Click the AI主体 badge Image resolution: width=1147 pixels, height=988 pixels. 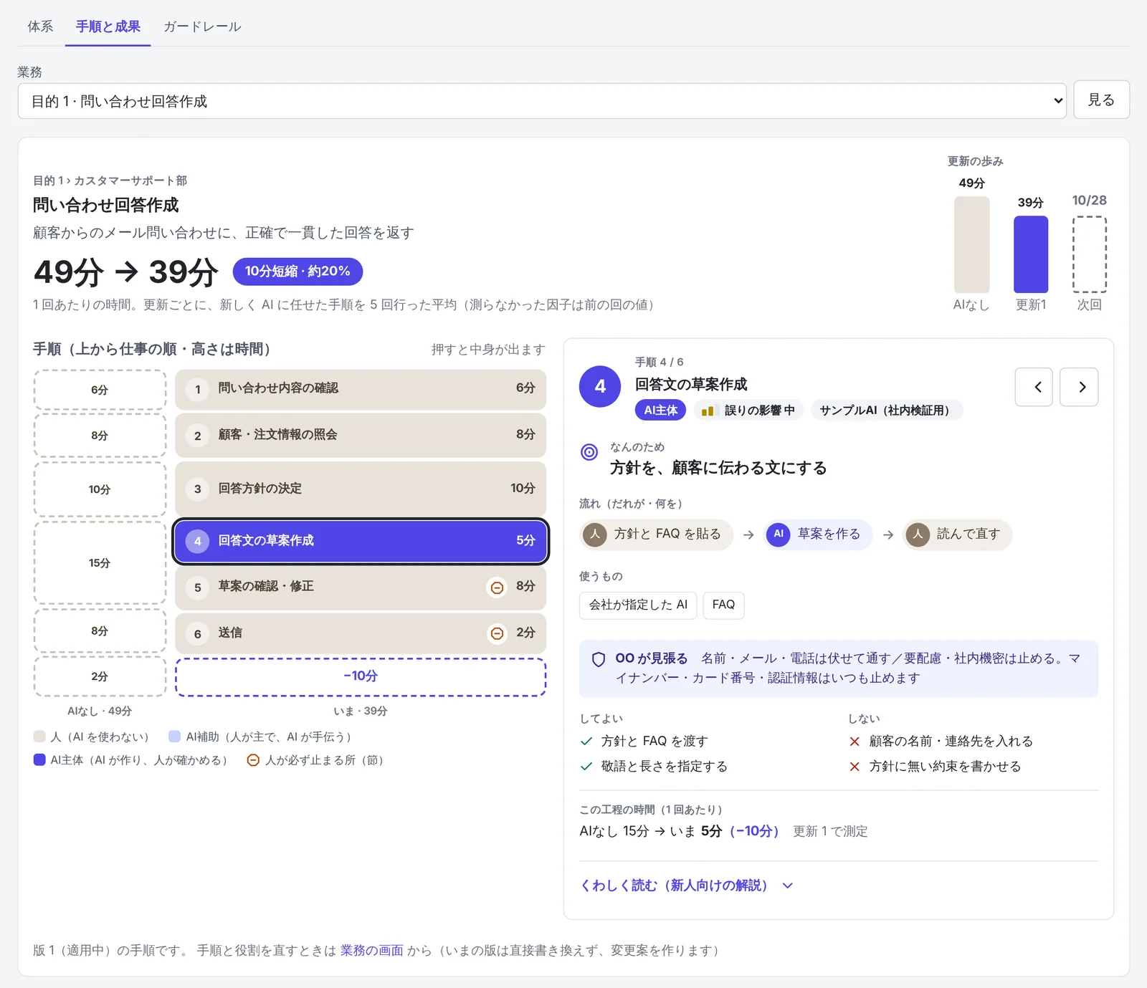click(660, 411)
